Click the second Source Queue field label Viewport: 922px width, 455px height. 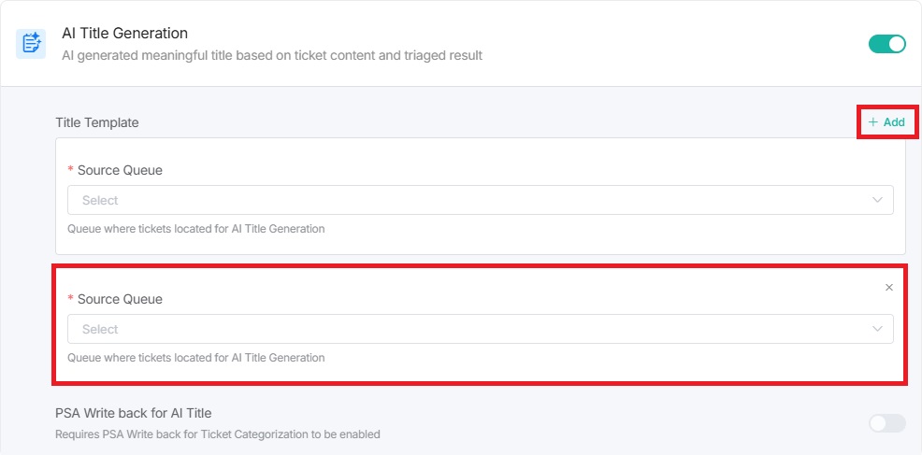tap(120, 299)
